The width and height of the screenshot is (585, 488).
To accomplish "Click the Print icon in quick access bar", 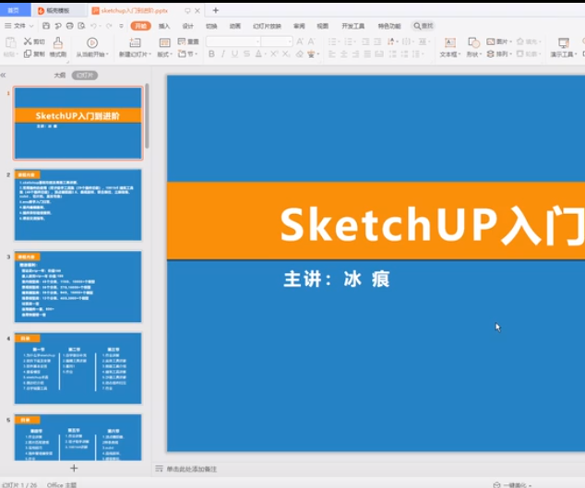I will [x=70, y=26].
